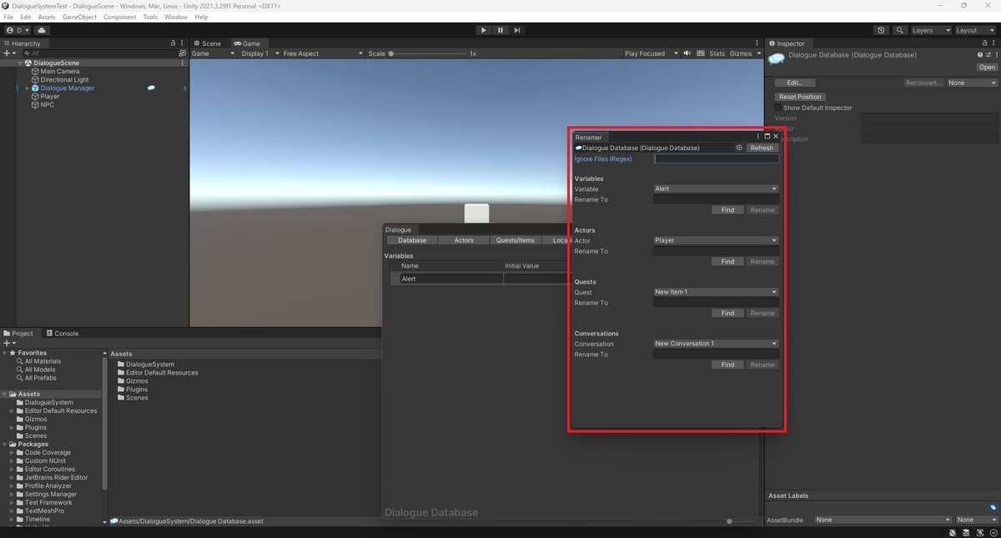The image size is (1001, 538).
Task: Select the NPC object in the Hierarchy
Action: click(47, 104)
